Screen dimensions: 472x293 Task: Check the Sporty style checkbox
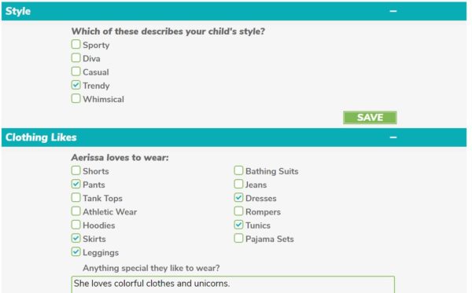[x=76, y=44]
